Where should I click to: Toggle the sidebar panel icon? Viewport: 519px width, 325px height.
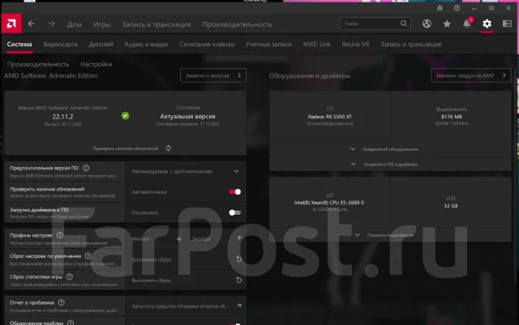[x=507, y=24]
